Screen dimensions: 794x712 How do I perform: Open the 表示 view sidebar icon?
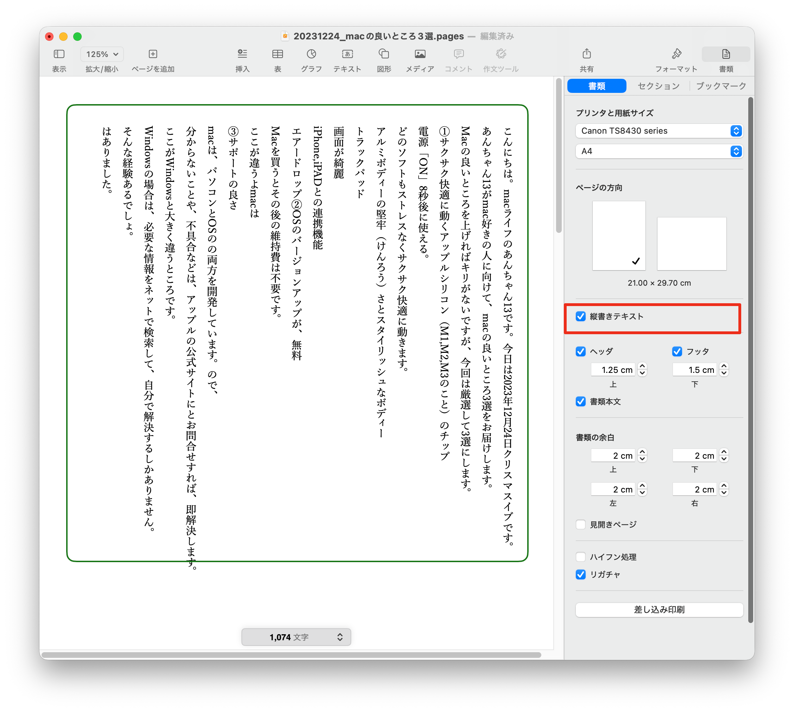click(59, 54)
